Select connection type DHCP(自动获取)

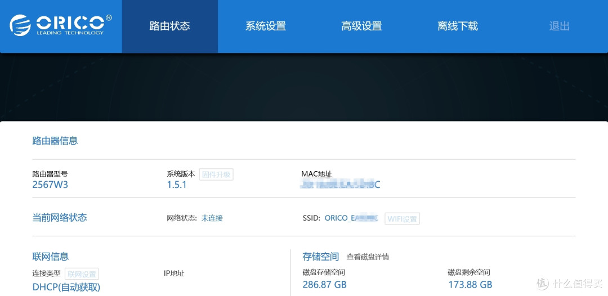(66, 287)
